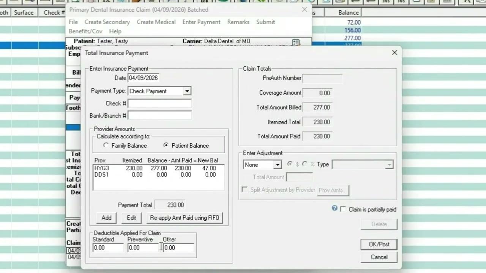The height and width of the screenshot is (273, 486).
Task: Select the HYG3 provider row
Action: coord(158,168)
